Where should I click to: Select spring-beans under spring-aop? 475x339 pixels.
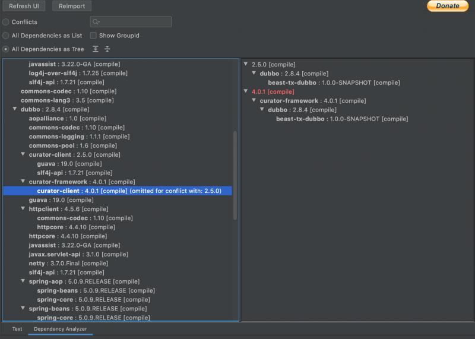tap(96, 290)
